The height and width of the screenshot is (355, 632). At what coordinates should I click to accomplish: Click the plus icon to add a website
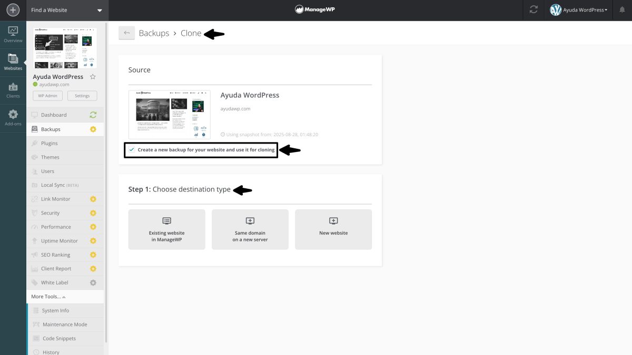[12, 9]
